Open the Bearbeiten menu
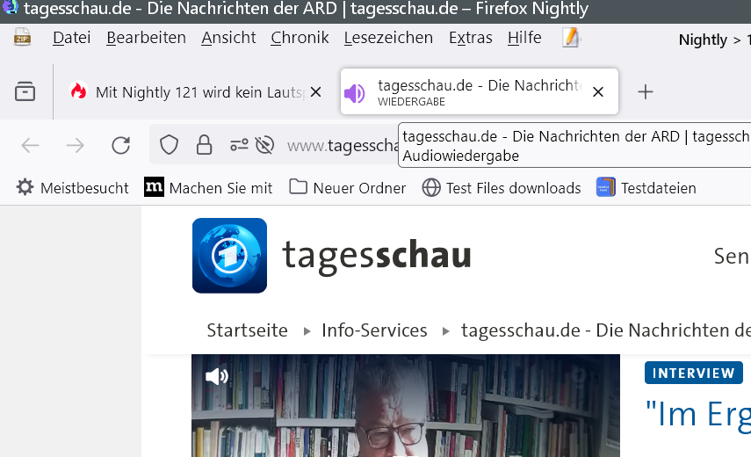The image size is (751, 457). pos(146,38)
